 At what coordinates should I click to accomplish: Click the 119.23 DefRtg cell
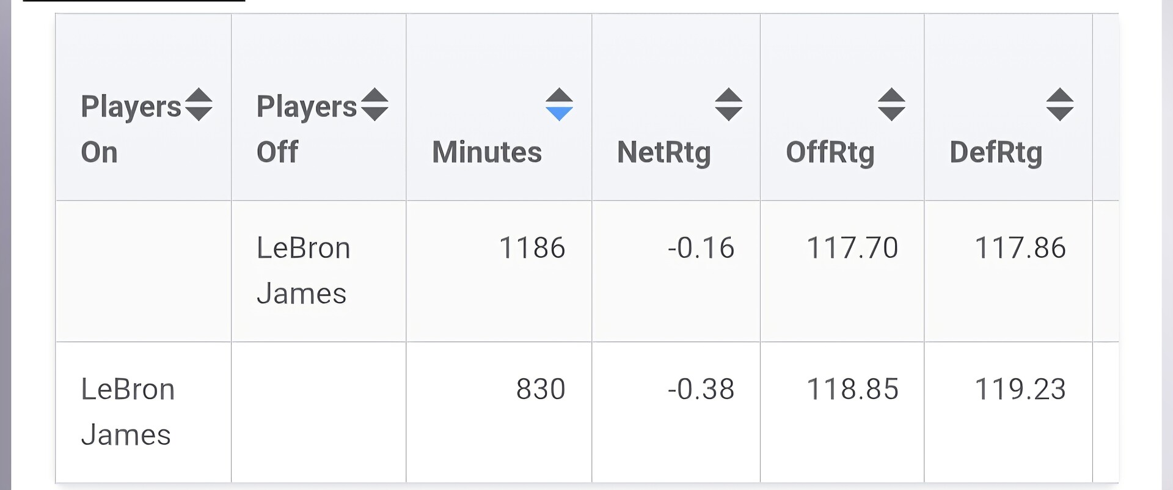pos(1020,389)
